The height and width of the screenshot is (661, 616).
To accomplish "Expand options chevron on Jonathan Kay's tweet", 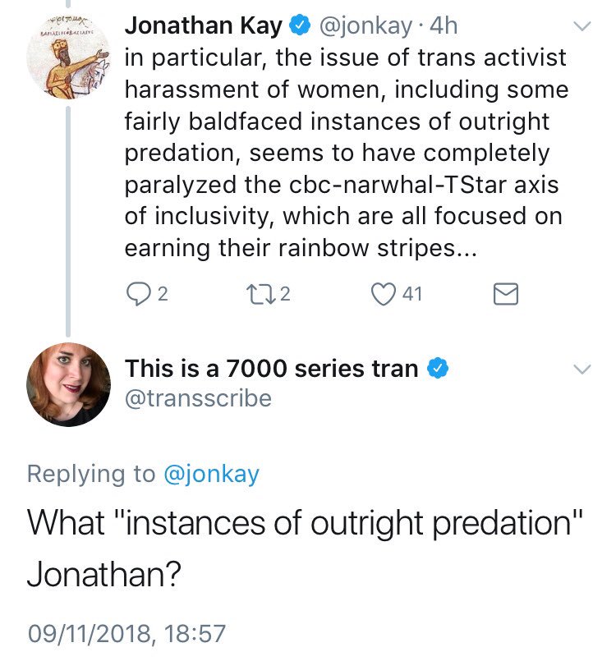I will [x=582, y=26].
